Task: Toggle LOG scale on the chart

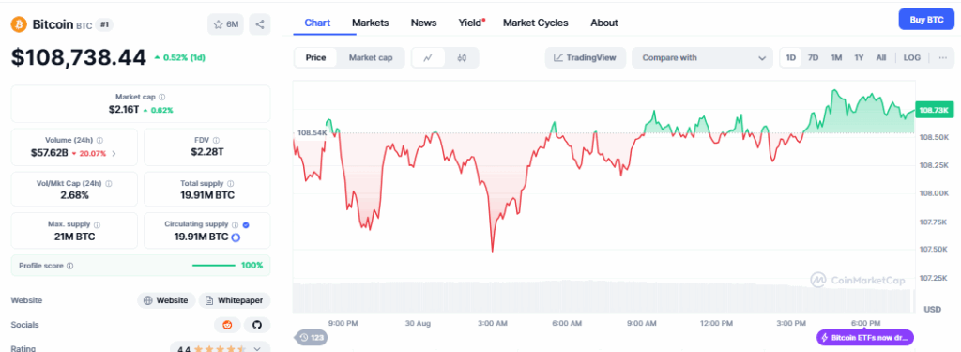Action: click(x=912, y=57)
